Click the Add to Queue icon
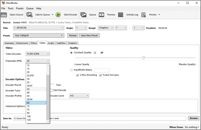Image resolution: width=201 pixels, height=130 pixels. coord(30,15)
